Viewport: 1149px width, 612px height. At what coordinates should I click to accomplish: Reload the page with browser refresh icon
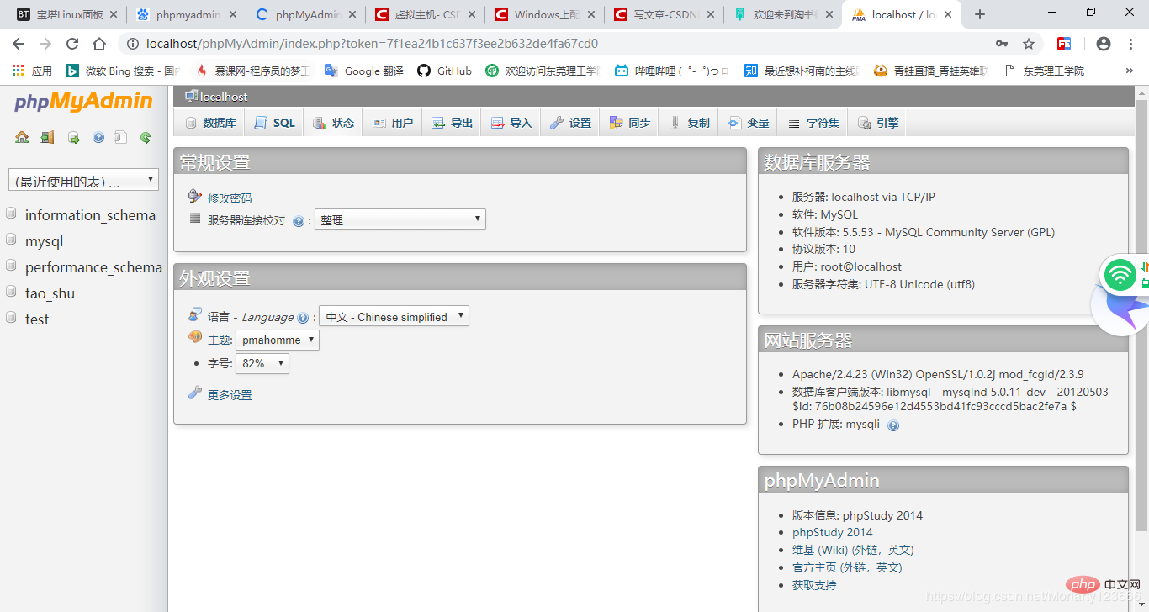click(x=72, y=44)
